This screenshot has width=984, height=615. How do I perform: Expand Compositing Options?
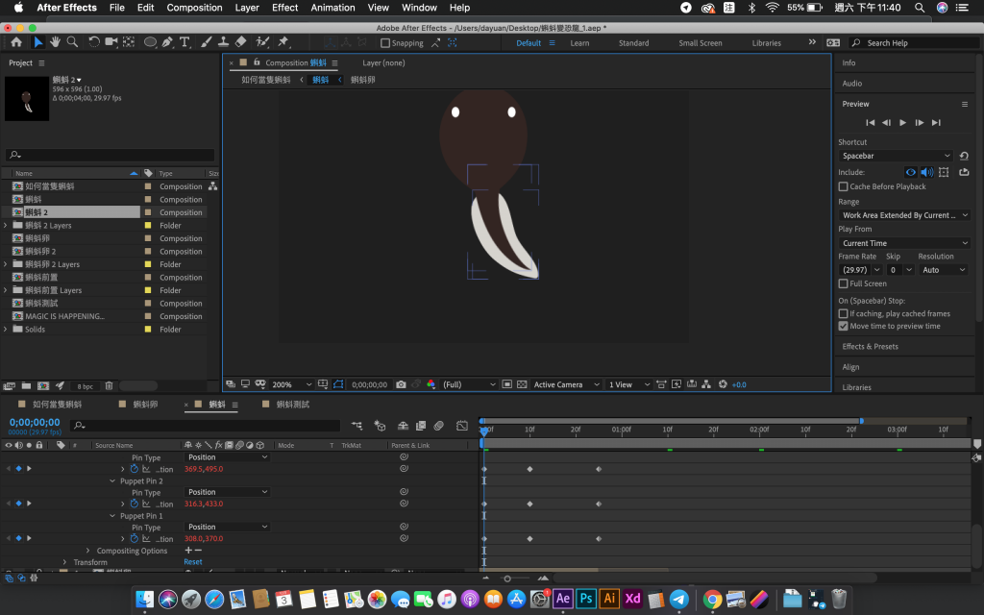[87, 551]
